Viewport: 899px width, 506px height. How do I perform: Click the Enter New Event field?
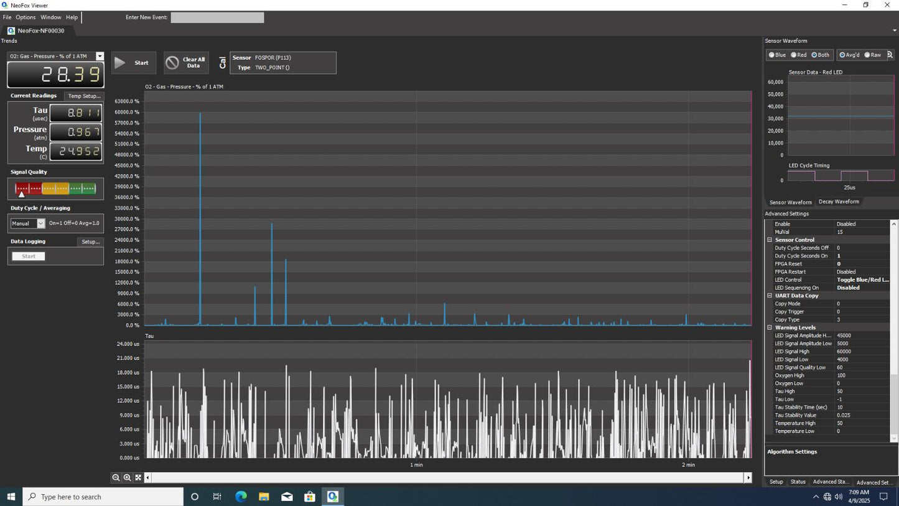tap(217, 17)
